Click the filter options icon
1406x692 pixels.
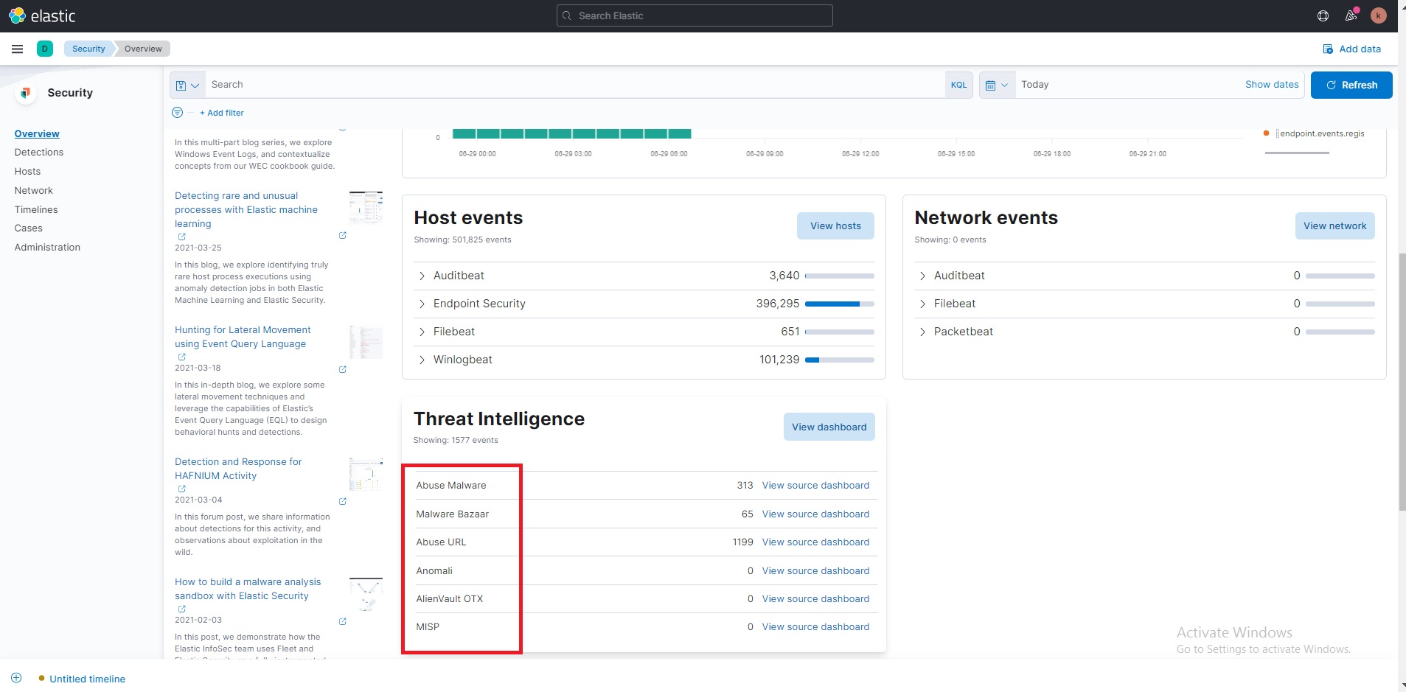177,113
